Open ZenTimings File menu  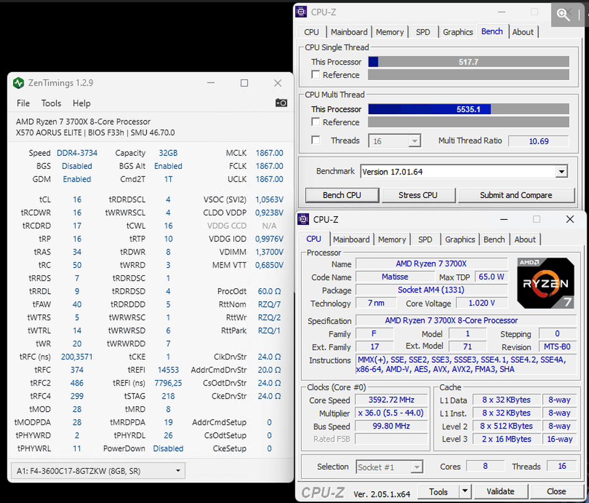pyautogui.click(x=24, y=103)
